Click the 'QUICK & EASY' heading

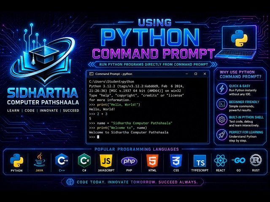240,86
